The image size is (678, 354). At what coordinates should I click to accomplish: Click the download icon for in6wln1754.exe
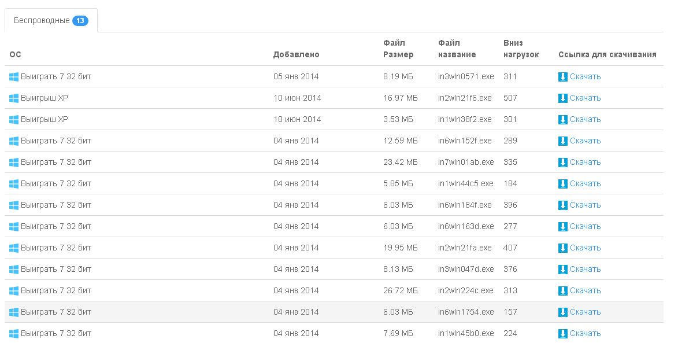coord(562,312)
